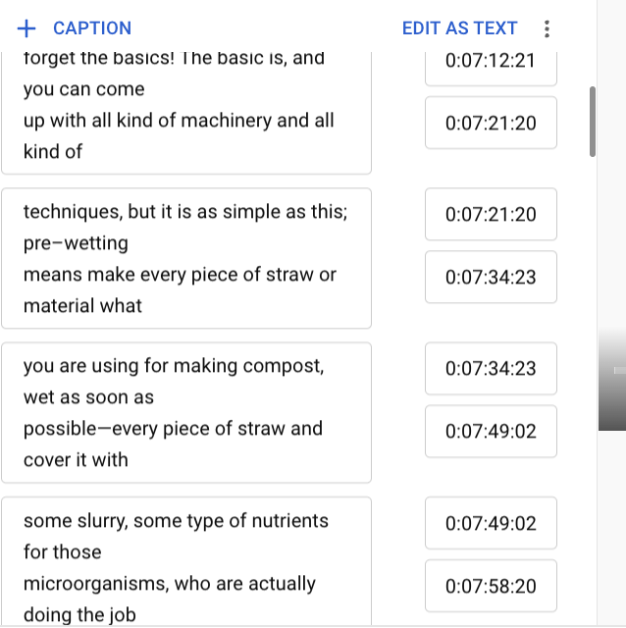The height and width of the screenshot is (628, 626).
Task: Click the line "microorganisms, who are actually"
Action: [170, 584]
